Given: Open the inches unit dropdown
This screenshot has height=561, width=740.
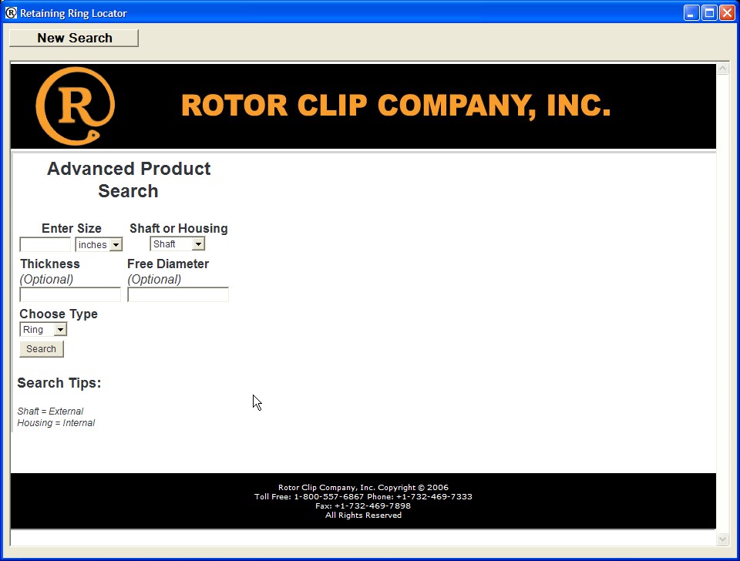Looking at the screenshot, I should point(99,244).
